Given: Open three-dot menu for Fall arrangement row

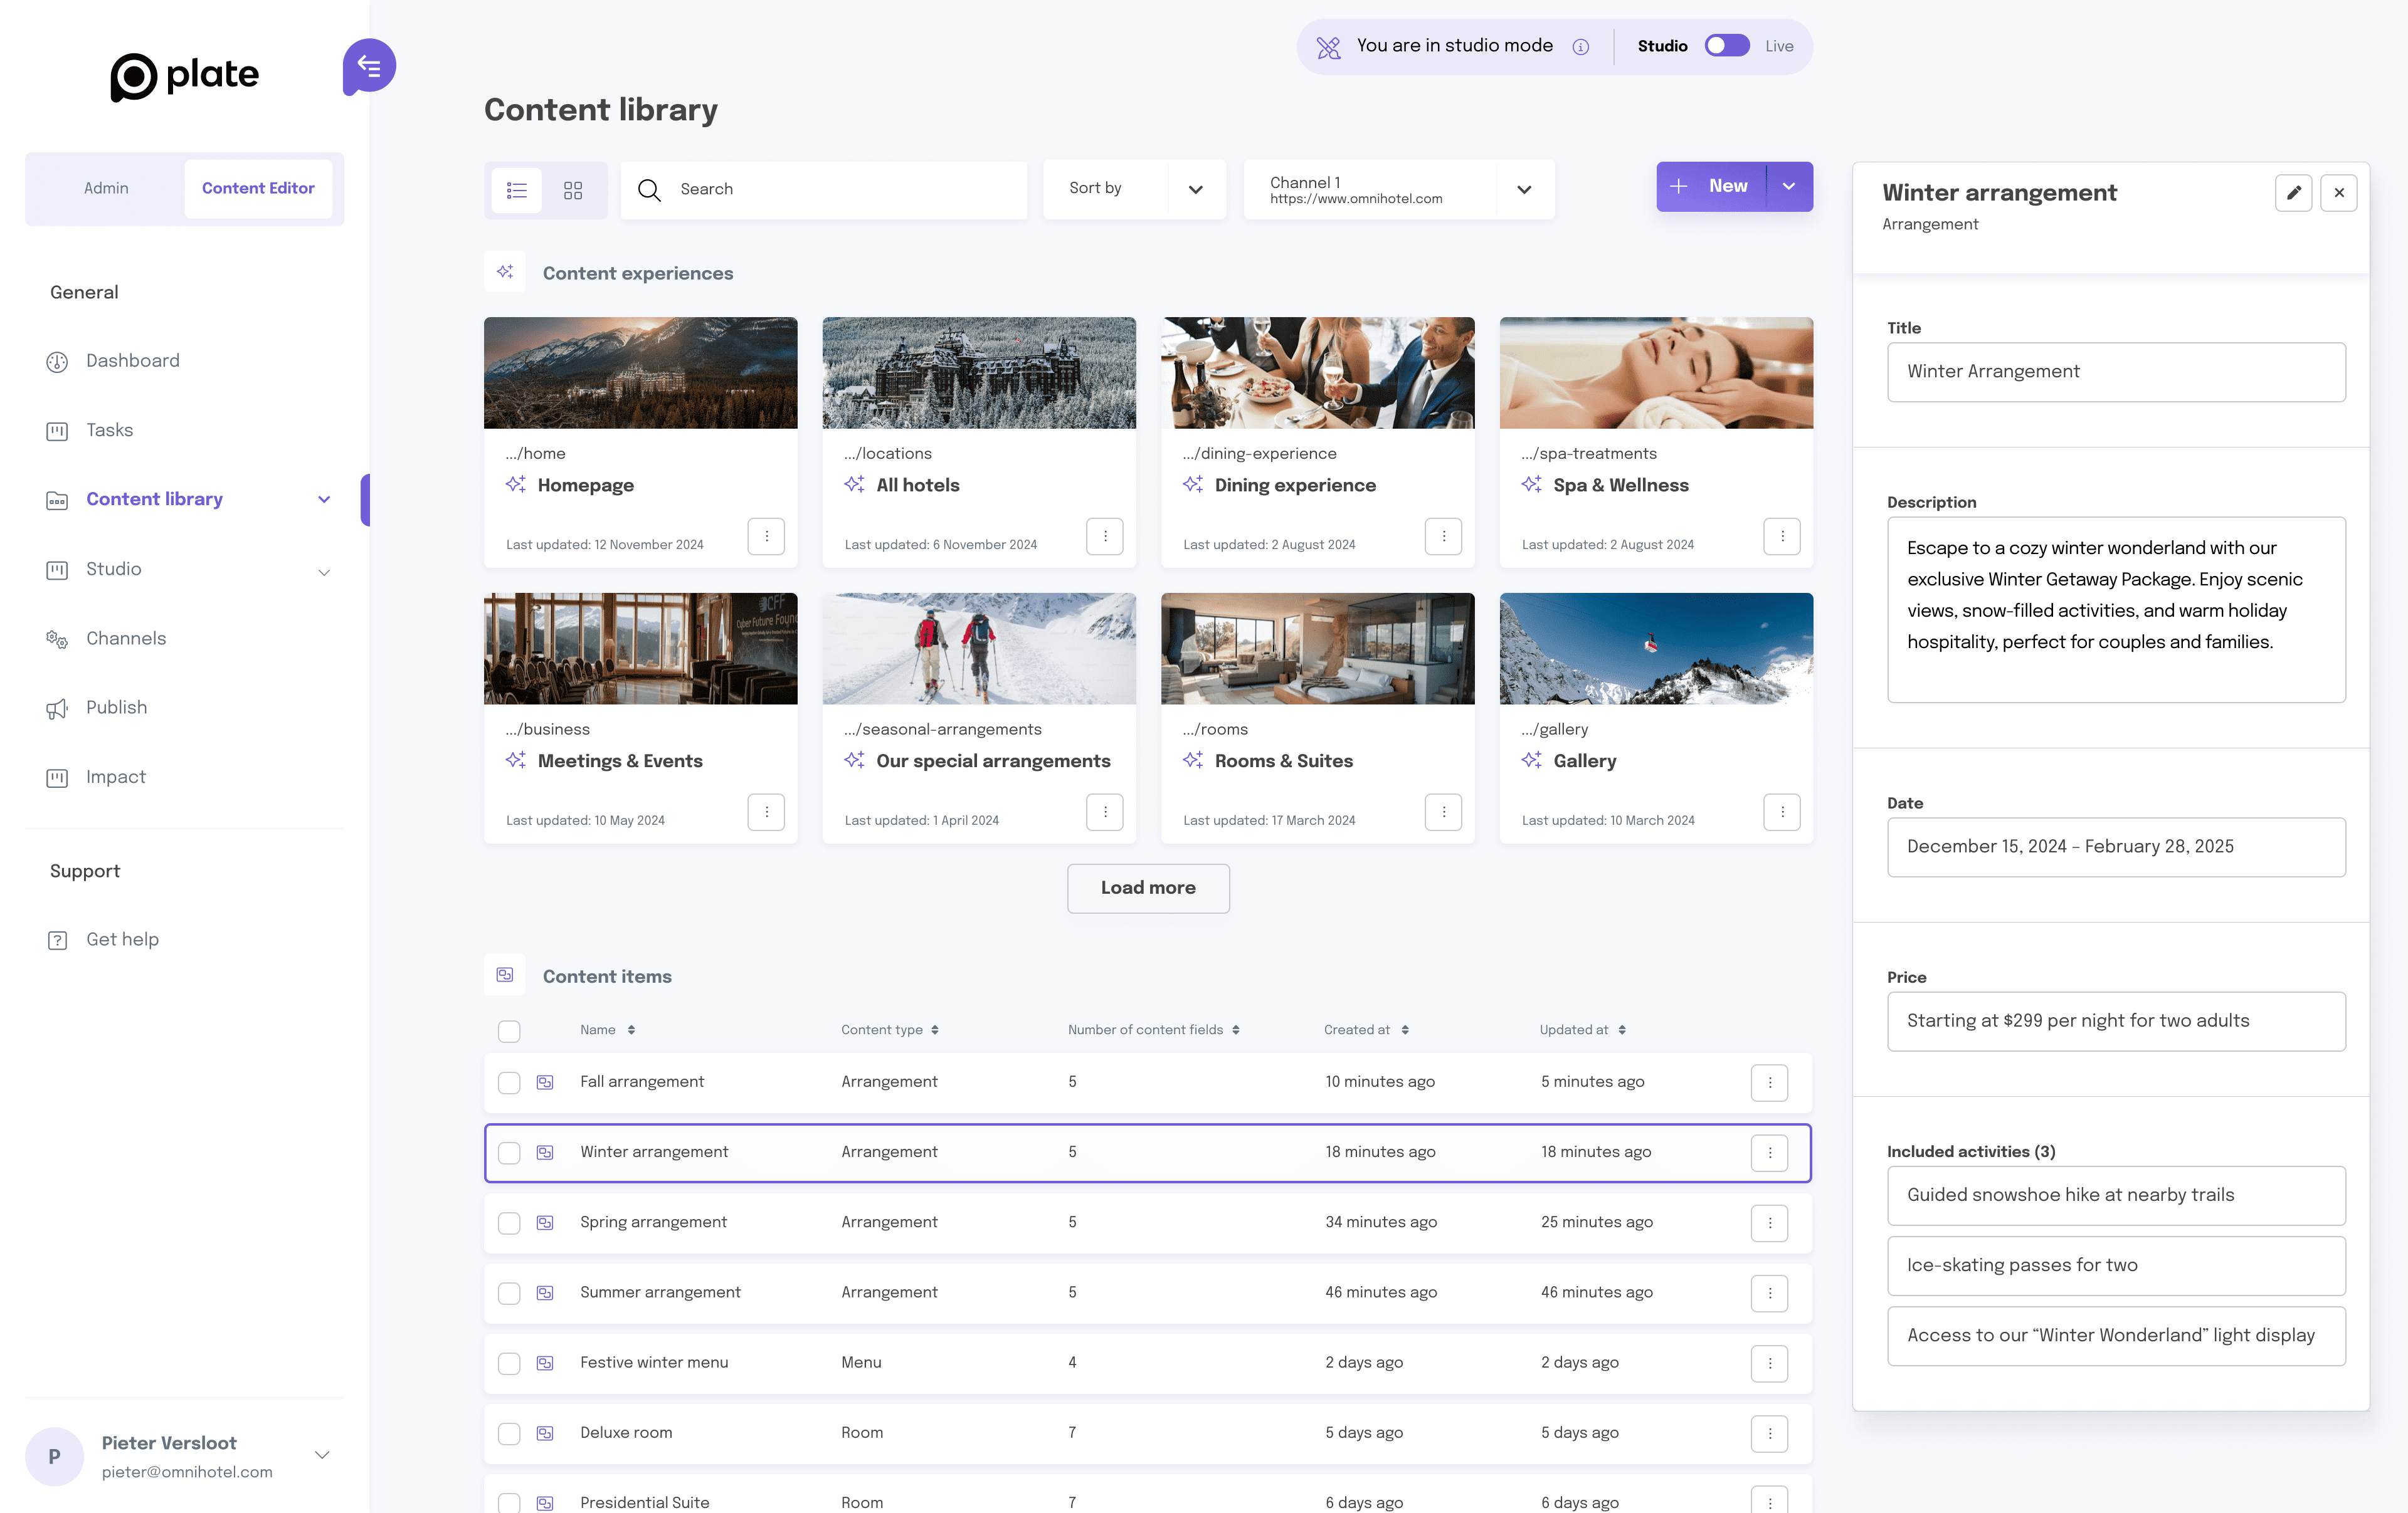Looking at the screenshot, I should [x=1769, y=1082].
